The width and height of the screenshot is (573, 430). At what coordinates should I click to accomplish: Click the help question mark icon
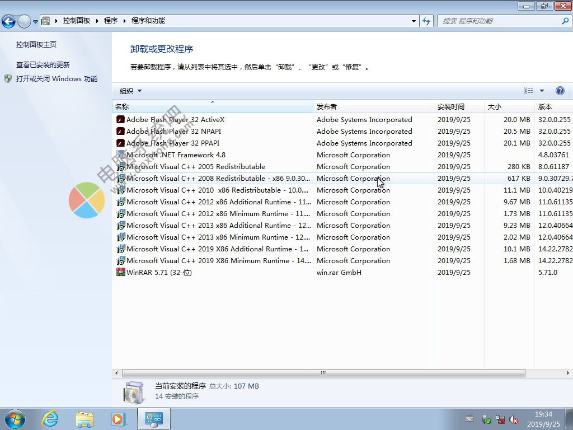pyautogui.click(x=560, y=91)
